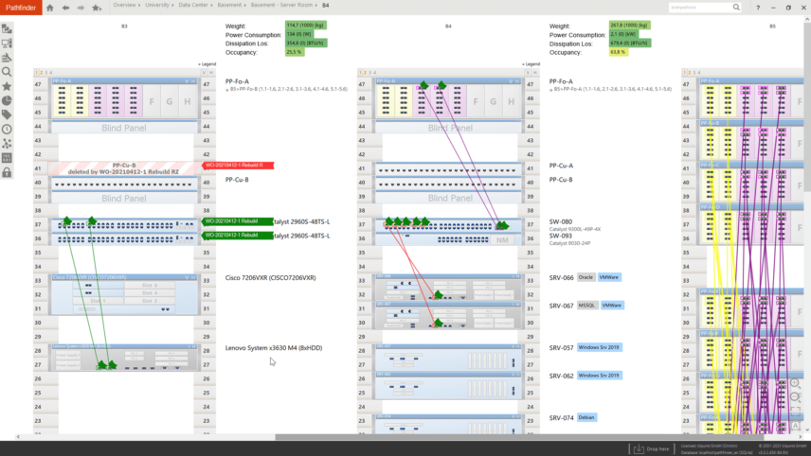Click B4 Occupancy 63,8 % yellow indicator

pos(619,52)
